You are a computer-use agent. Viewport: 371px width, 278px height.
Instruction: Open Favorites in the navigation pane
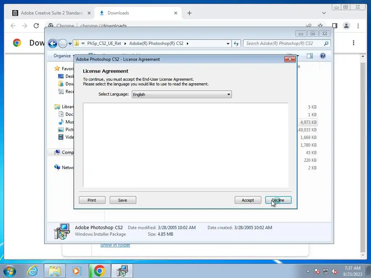point(64,68)
